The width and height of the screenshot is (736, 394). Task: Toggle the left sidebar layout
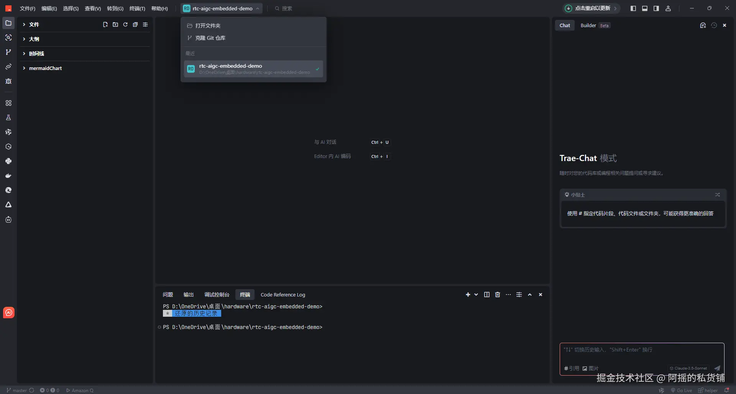click(633, 8)
